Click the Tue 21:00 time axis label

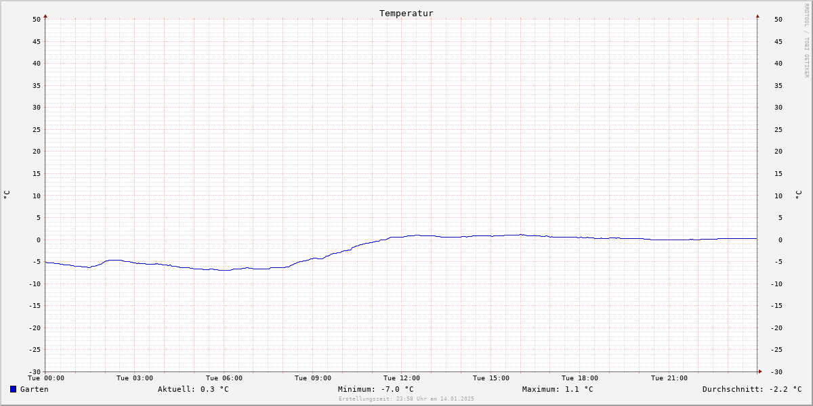pyautogui.click(x=669, y=378)
